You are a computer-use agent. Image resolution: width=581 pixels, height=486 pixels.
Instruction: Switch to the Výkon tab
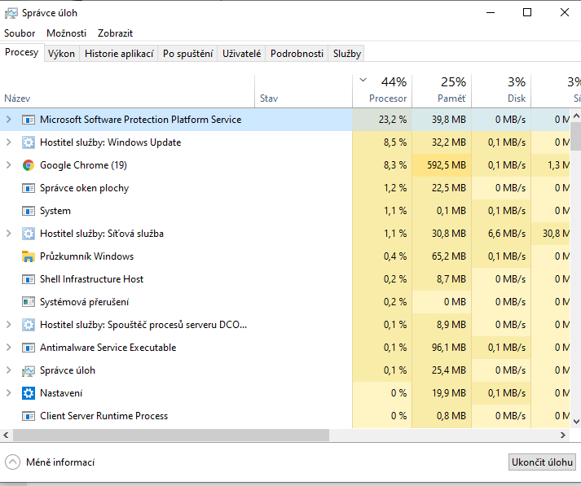(x=61, y=54)
